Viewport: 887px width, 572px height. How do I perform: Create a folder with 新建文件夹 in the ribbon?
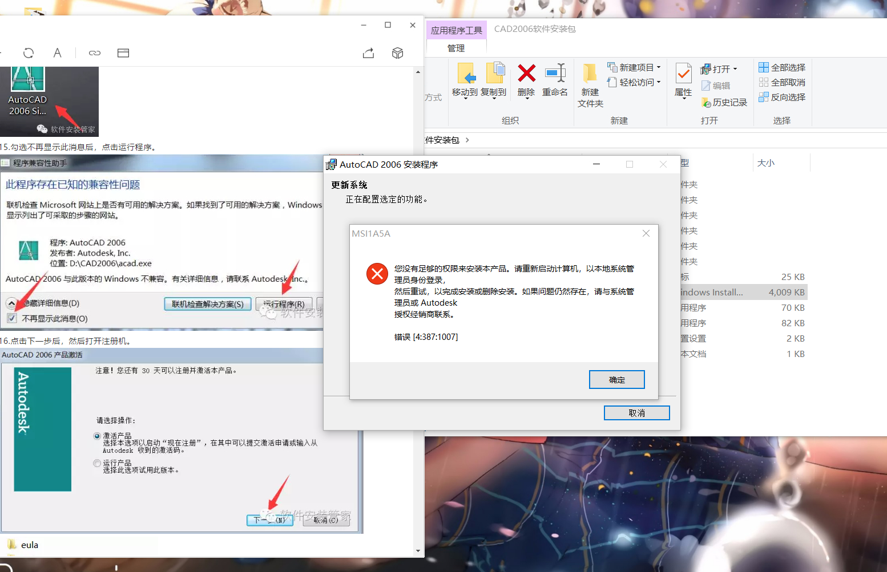pyautogui.click(x=590, y=86)
